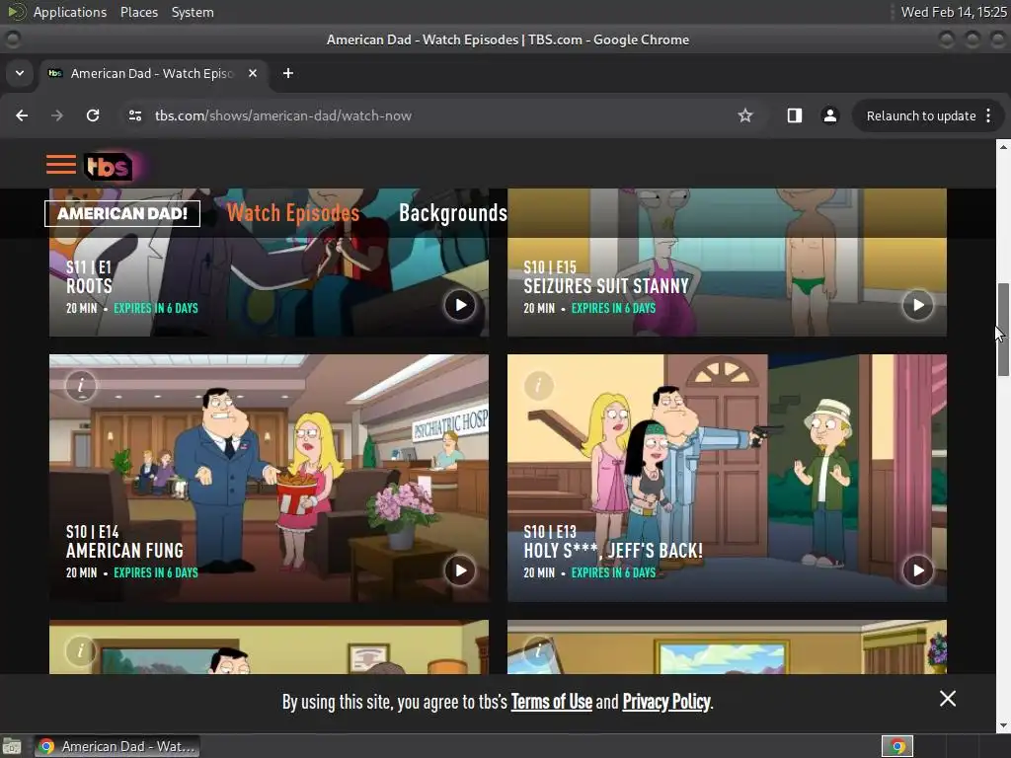Show info for American Fung episode
The height and width of the screenshot is (758, 1011).
click(81, 386)
